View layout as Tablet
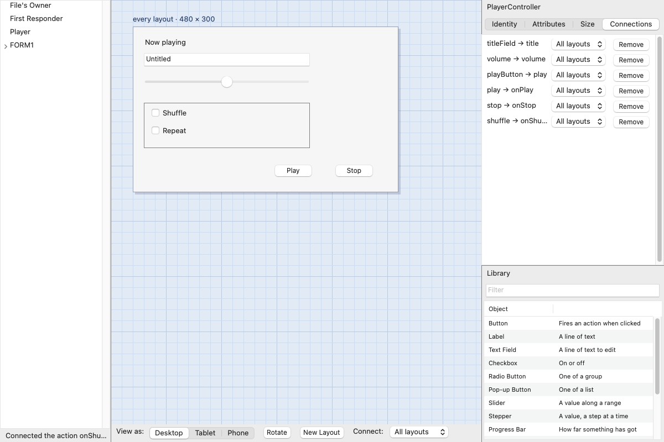 pos(205,433)
